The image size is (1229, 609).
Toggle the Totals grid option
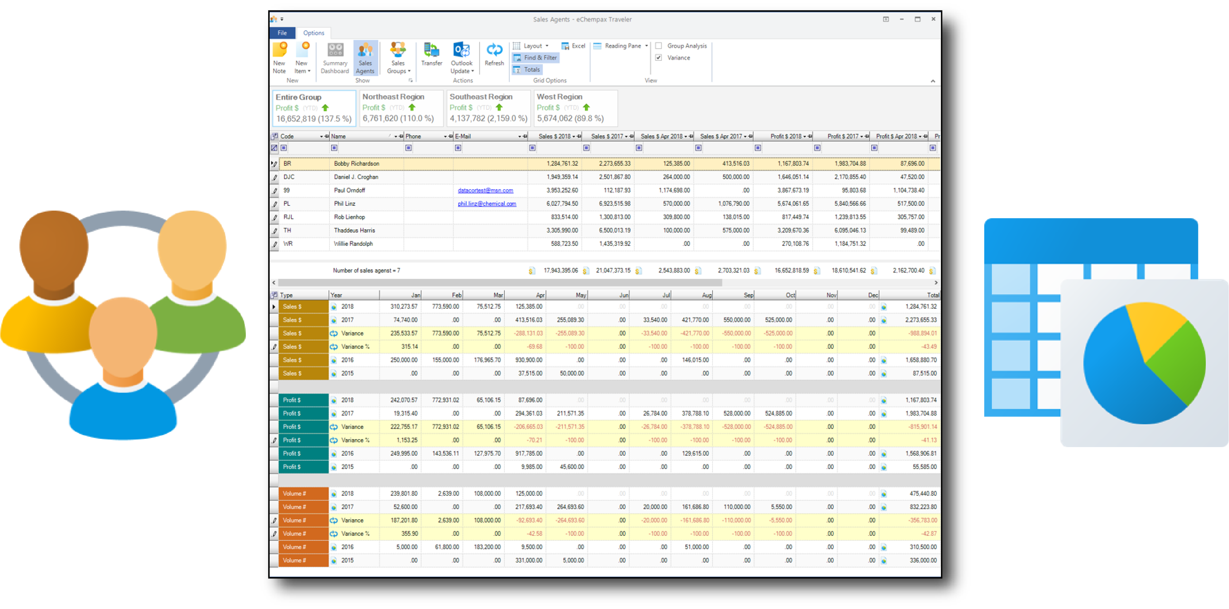(x=527, y=70)
